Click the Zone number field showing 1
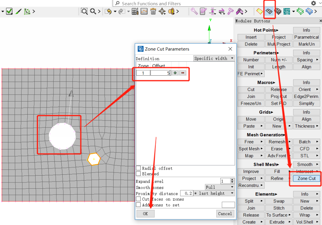This screenshot has height=225, width=322. (143, 73)
